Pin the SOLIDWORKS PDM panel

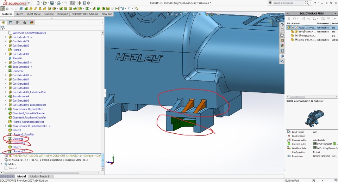click(x=336, y=13)
